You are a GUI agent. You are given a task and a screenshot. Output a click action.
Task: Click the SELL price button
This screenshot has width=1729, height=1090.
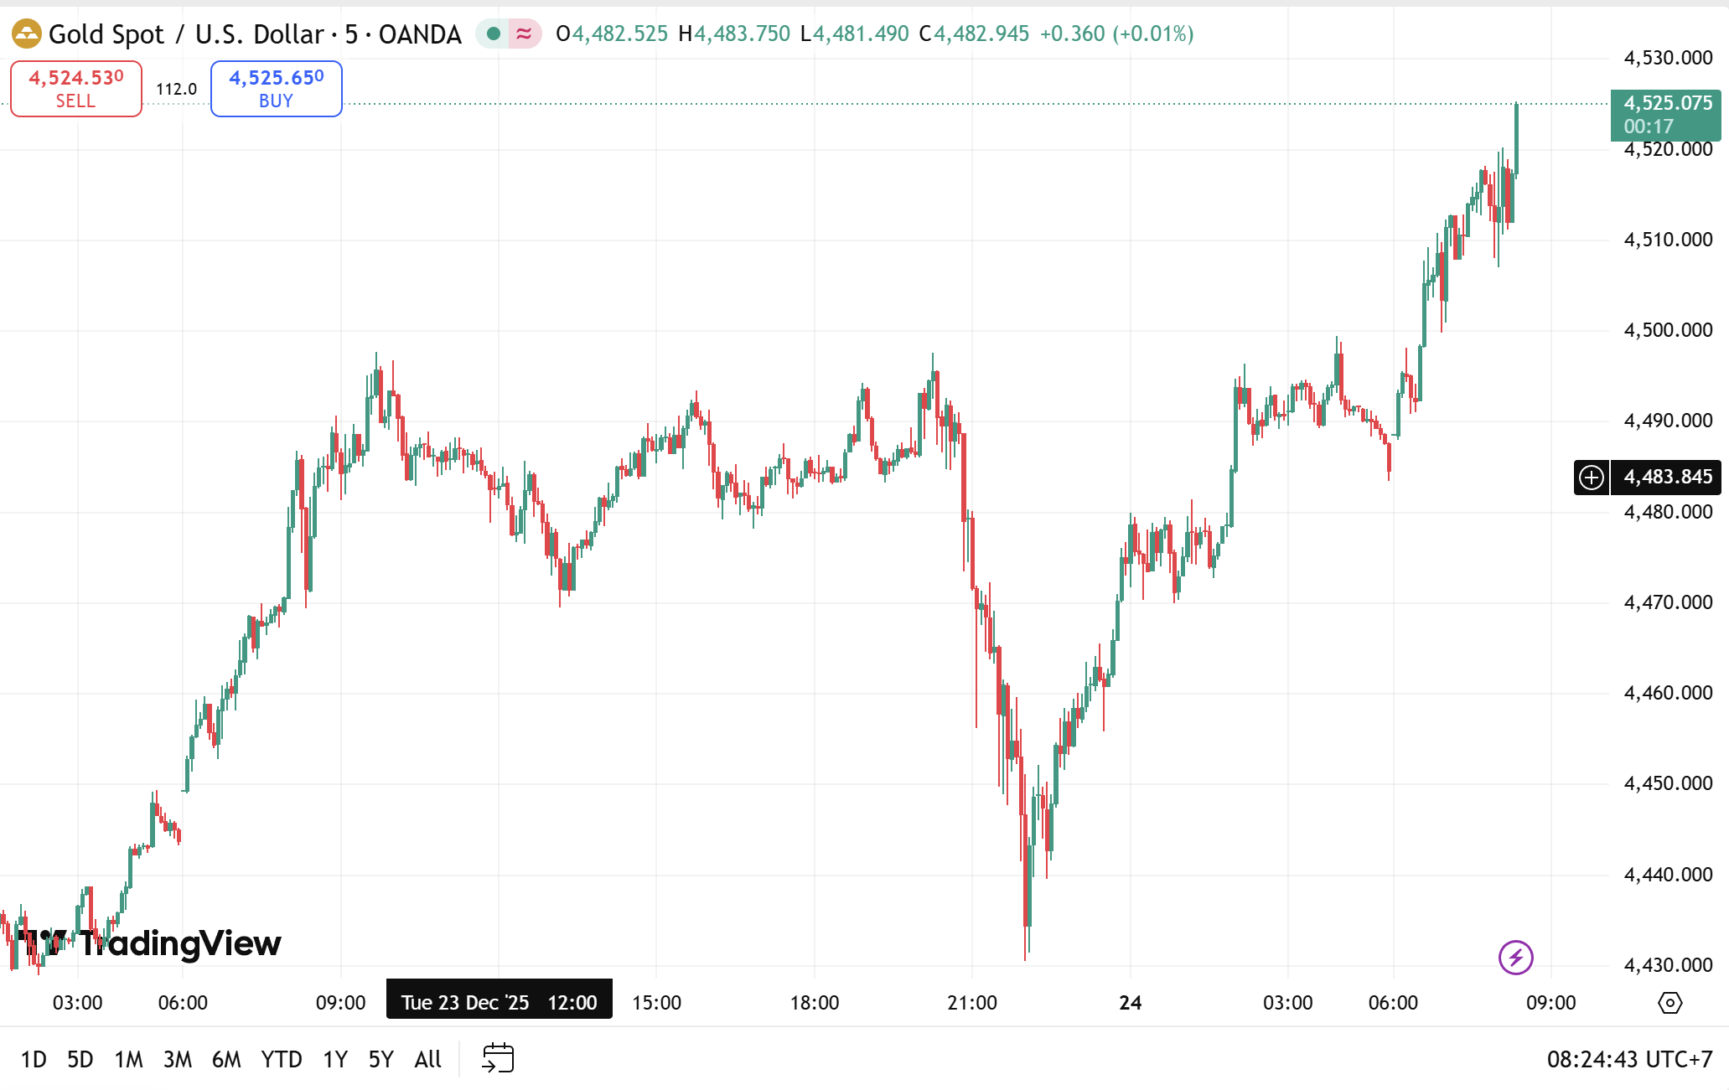pos(76,89)
